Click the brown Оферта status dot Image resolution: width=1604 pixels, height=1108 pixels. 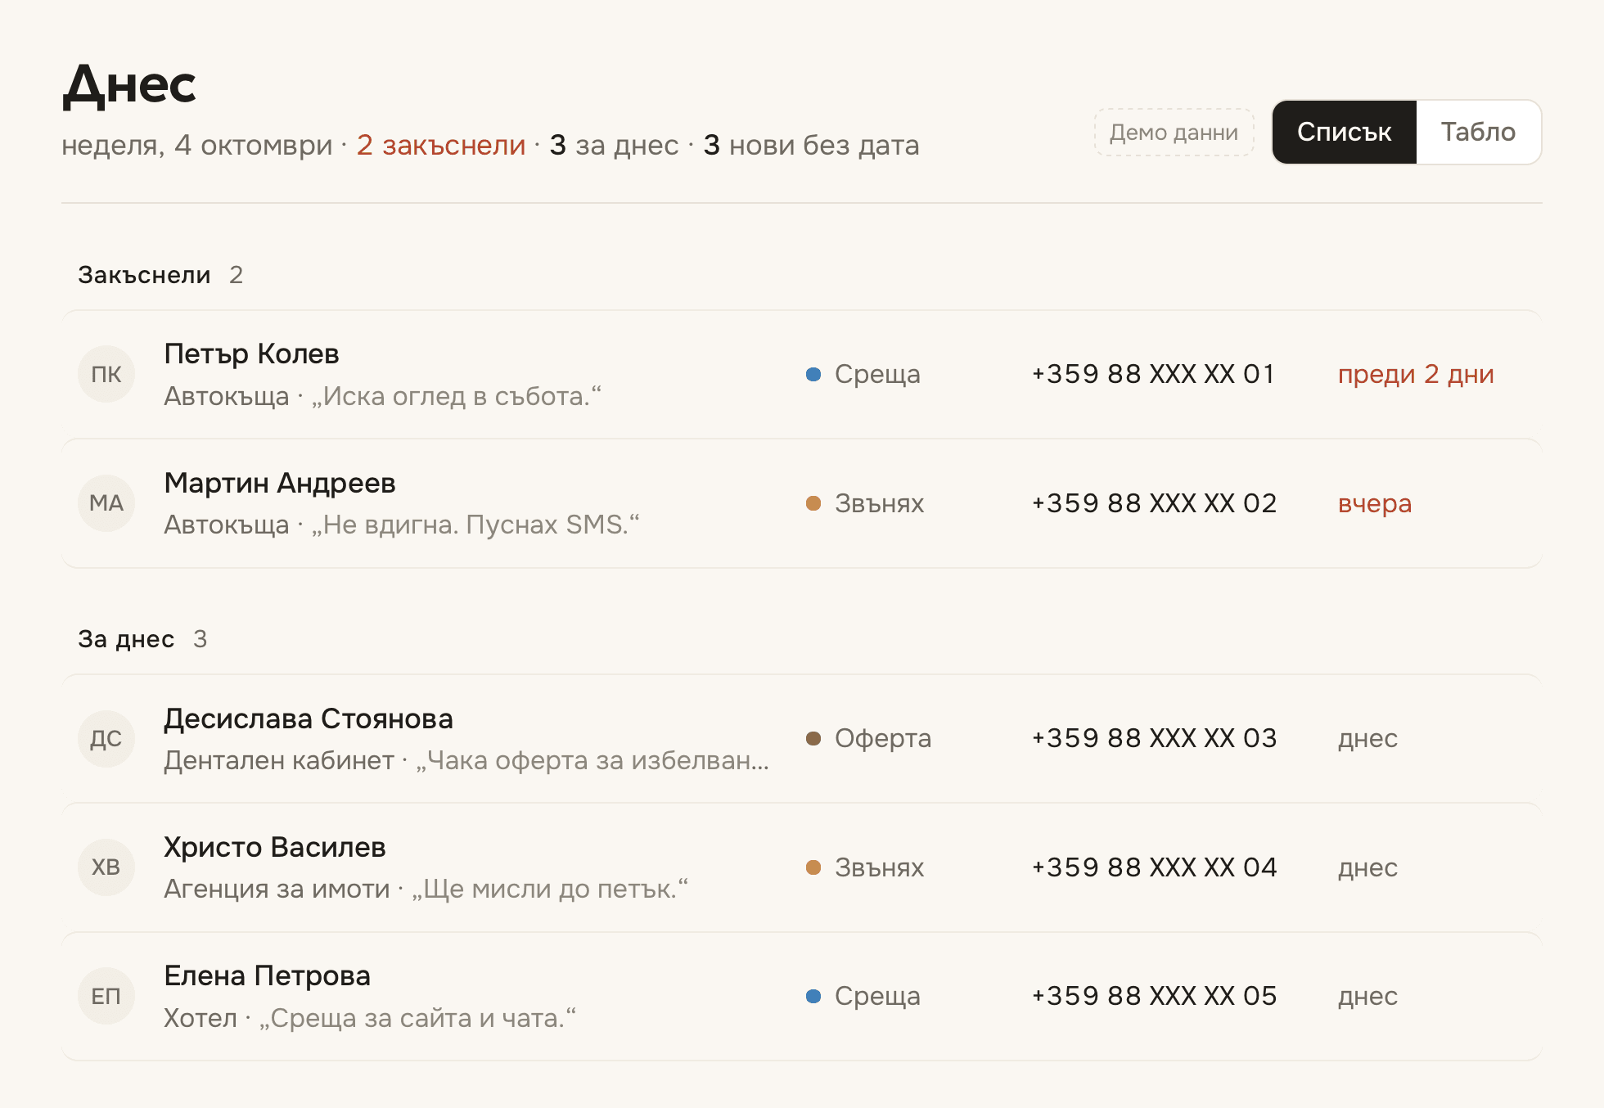click(813, 738)
